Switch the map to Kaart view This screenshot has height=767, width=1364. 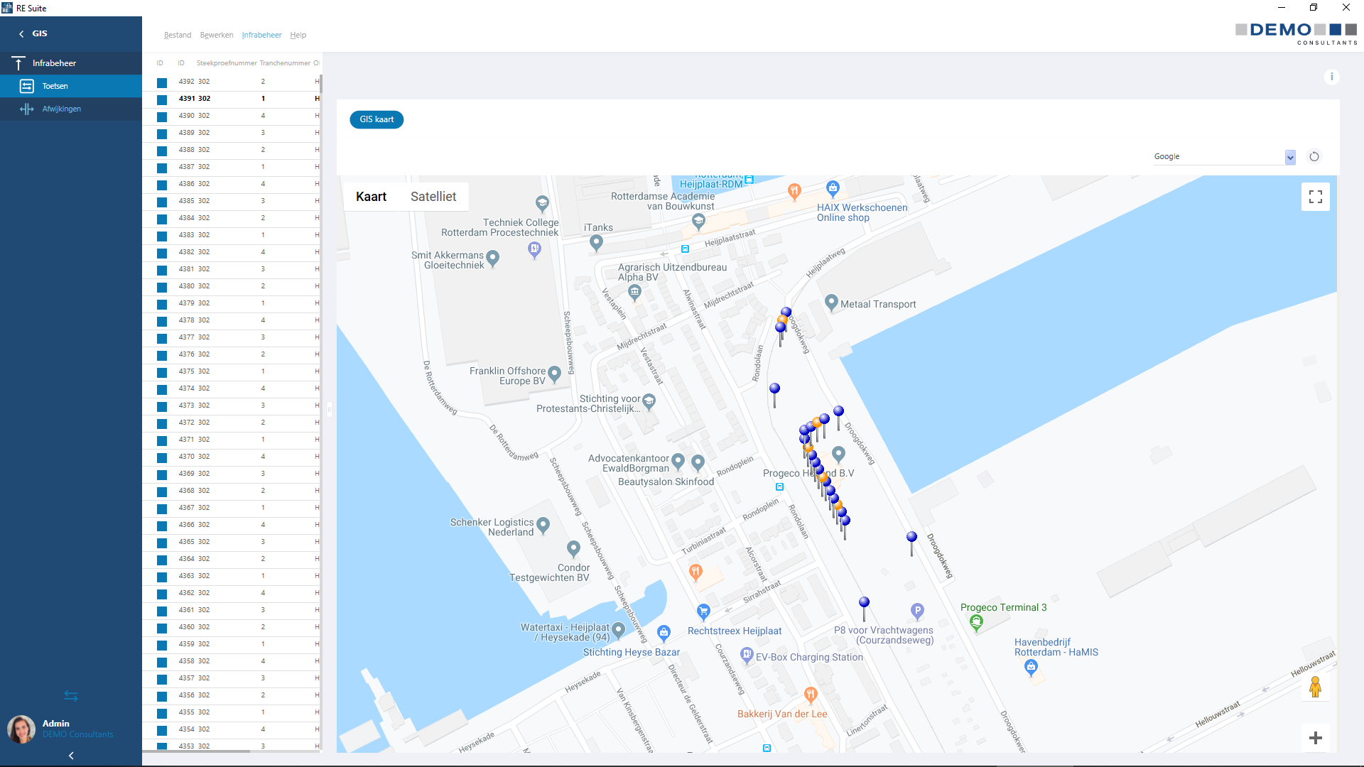click(371, 197)
